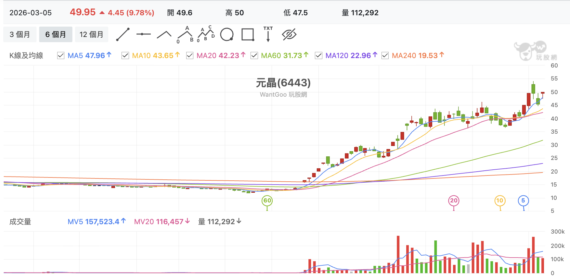Click the 高 50 high price
570x279 pixels.
(x=235, y=13)
